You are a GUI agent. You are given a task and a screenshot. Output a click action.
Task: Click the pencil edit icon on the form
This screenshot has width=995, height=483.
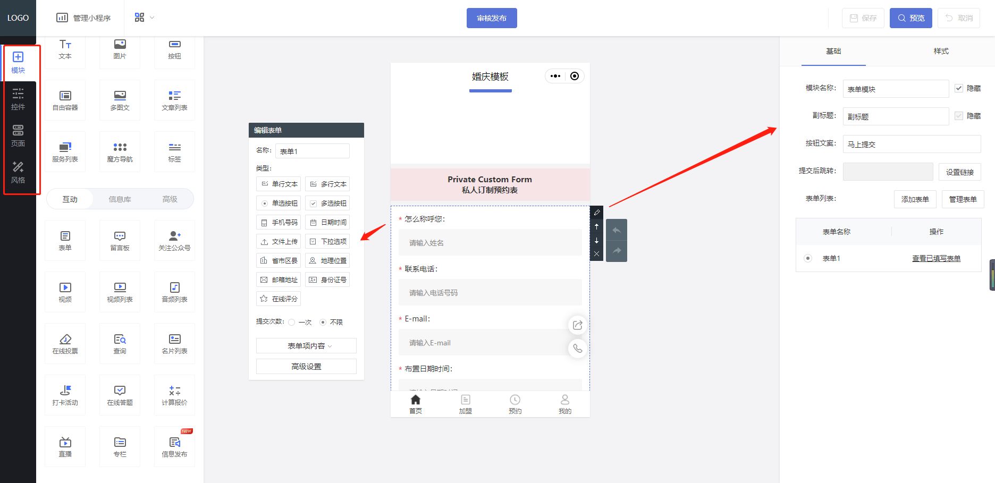pos(596,213)
